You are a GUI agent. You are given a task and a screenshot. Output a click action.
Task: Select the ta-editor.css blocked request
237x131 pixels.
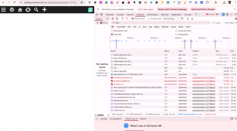tap(173, 84)
